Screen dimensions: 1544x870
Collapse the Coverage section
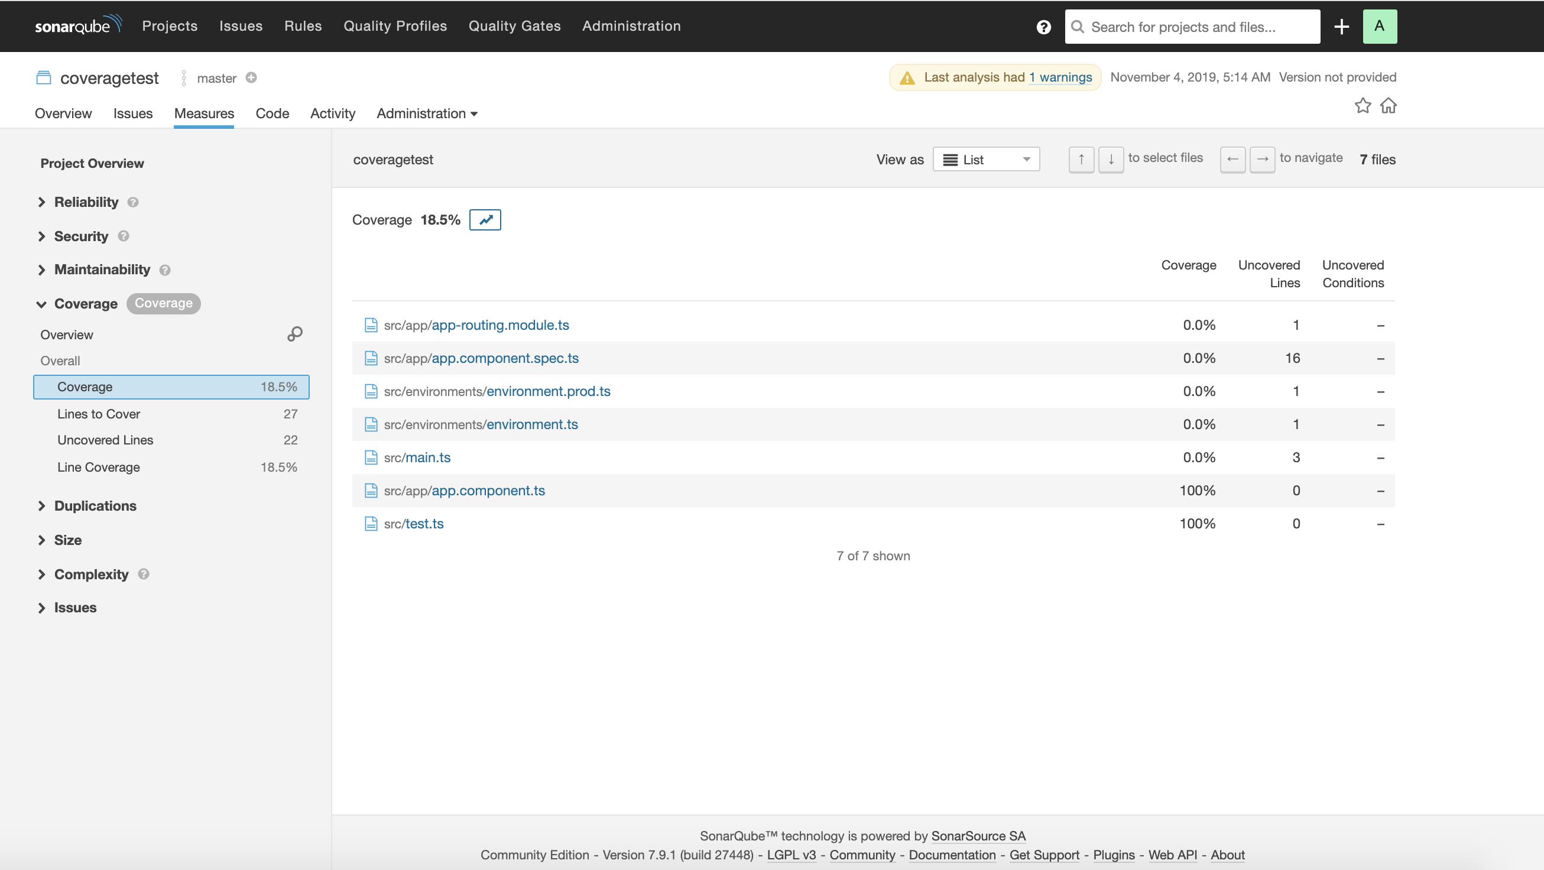point(86,304)
